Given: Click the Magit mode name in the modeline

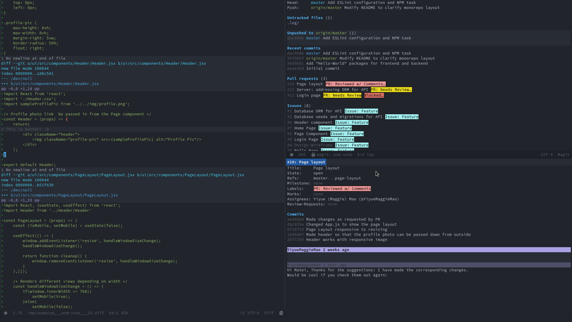Looking at the screenshot, I should tap(563, 155).
